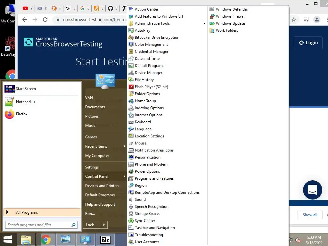Click the Lock button
The height and width of the screenshot is (246, 328).
click(x=92, y=225)
